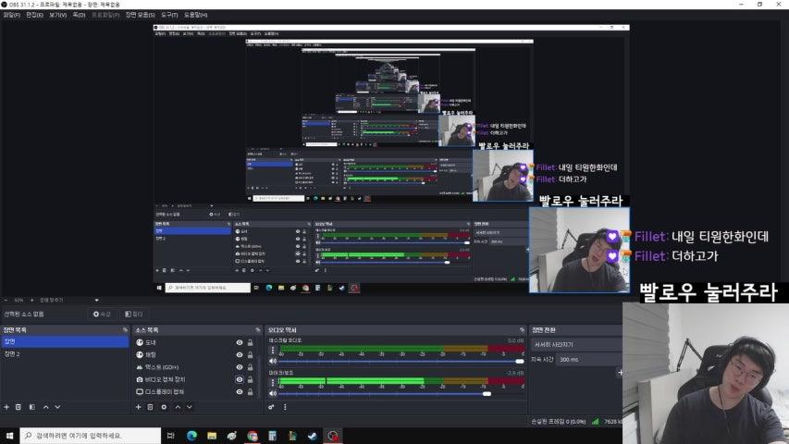
Task: Open the 도구(T) menu
Action: [x=169, y=15]
